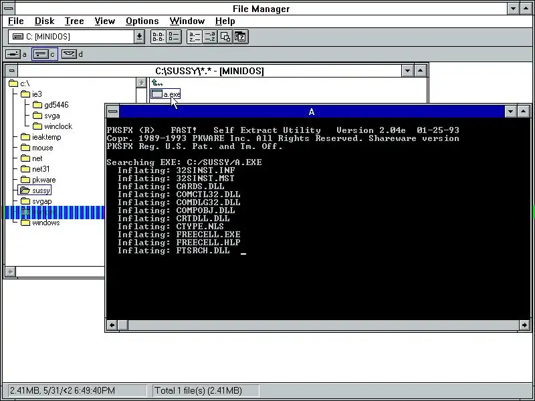Select the sussy folder
The width and height of the screenshot is (535, 401).
35,190
